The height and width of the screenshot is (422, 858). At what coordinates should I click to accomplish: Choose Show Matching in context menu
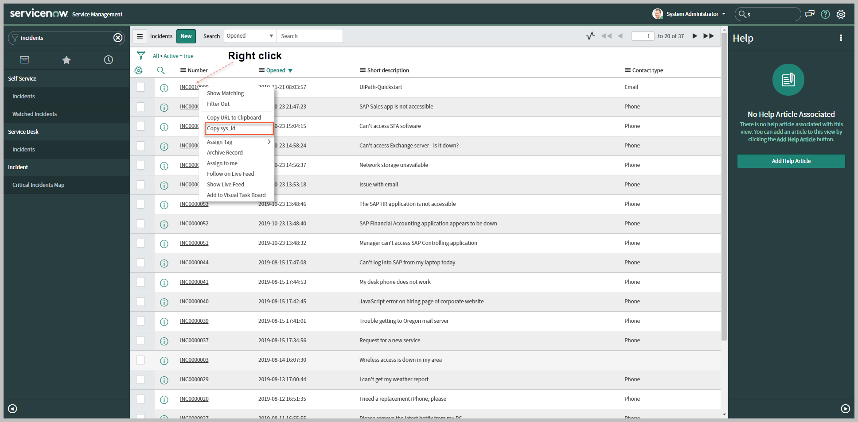click(x=225, y=93)
